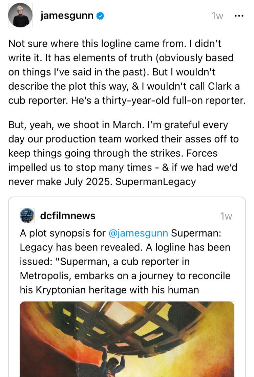Screen dimensions: 254x377
Task: Follow the @jamesgunn mention link
Action: (x=138, y=233)
